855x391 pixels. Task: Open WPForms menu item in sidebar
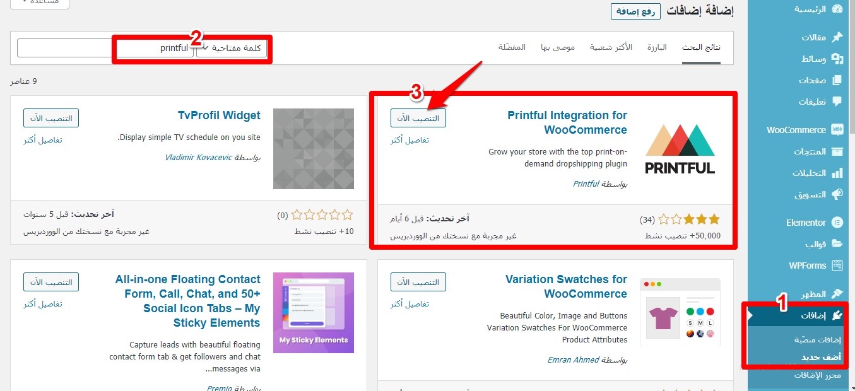point(807,266)
